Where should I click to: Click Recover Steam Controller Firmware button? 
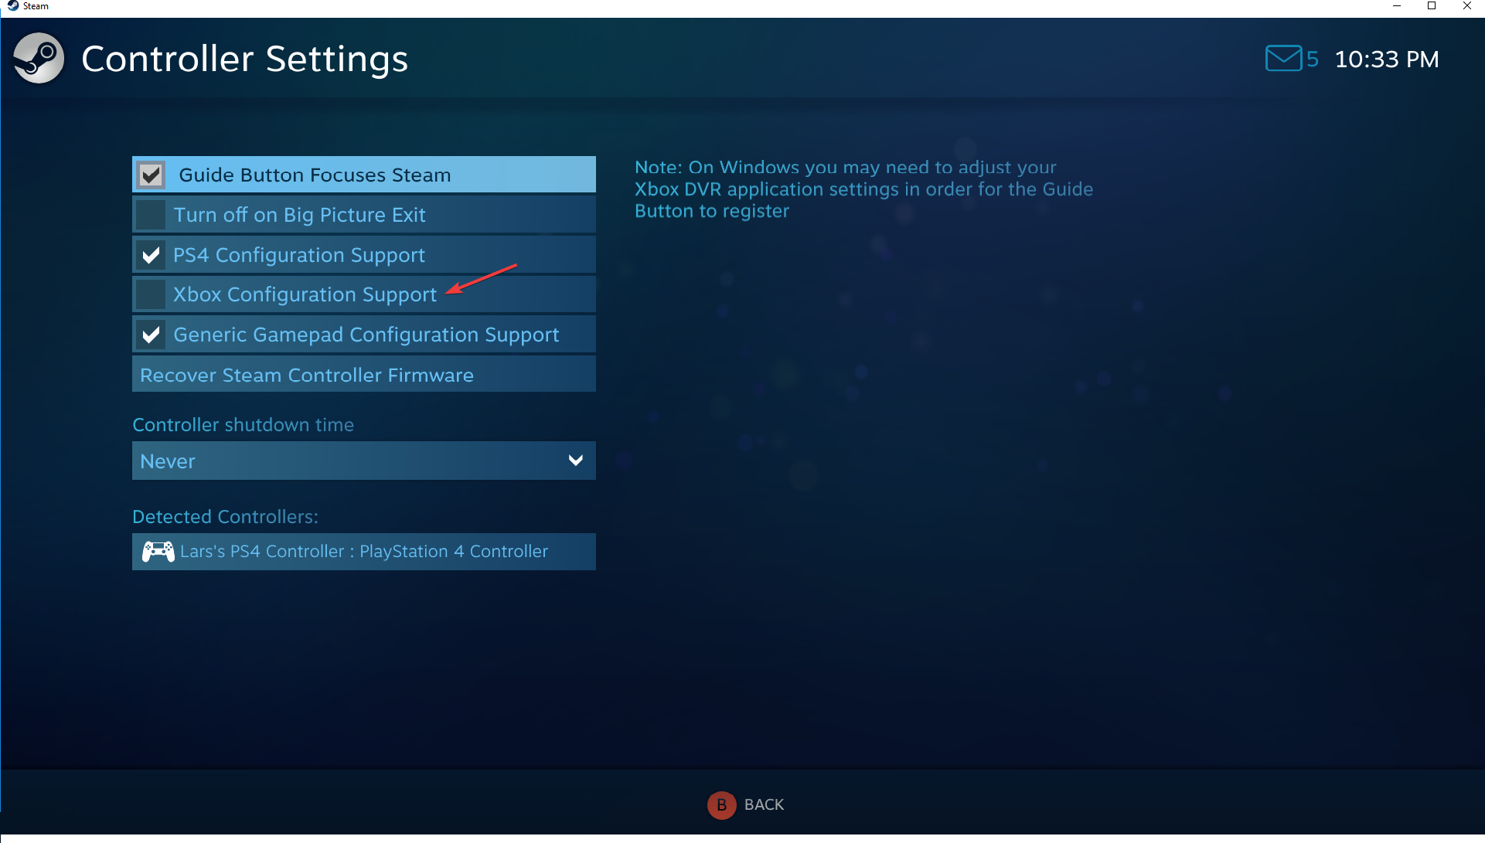(364, 374)
